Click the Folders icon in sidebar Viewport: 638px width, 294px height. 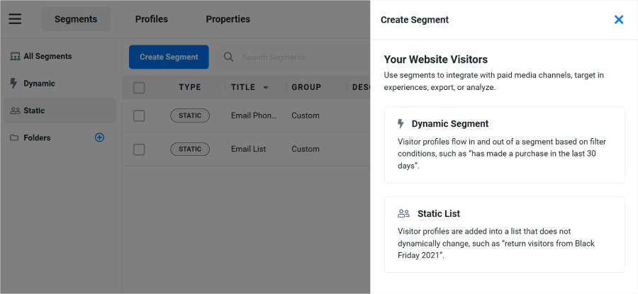(x=14, y=138)
